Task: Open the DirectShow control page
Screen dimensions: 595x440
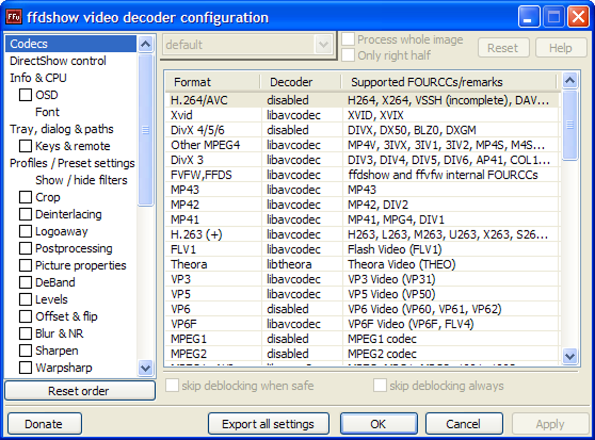Action: (x=58, y=61)
